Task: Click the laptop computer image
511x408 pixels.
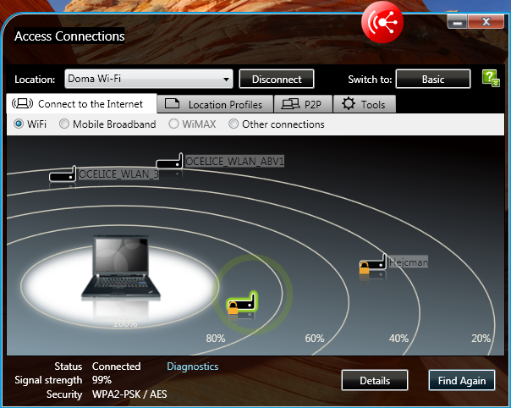Action: [114, 268]
